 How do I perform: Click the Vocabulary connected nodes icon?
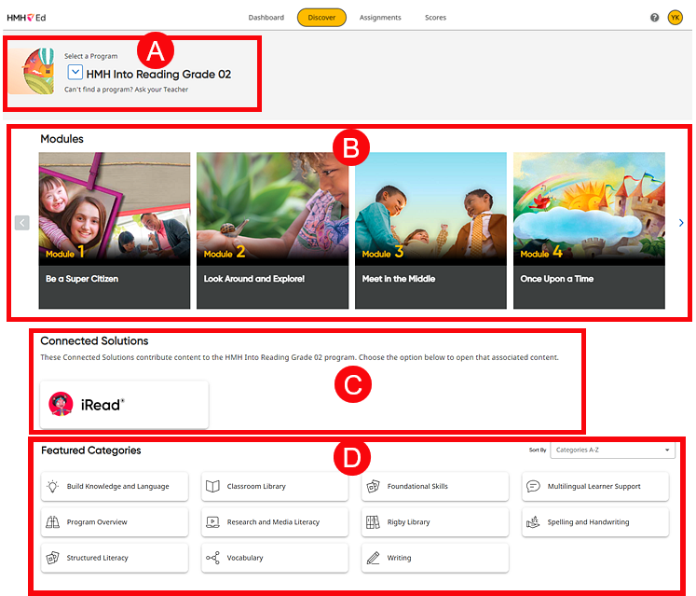212,558
